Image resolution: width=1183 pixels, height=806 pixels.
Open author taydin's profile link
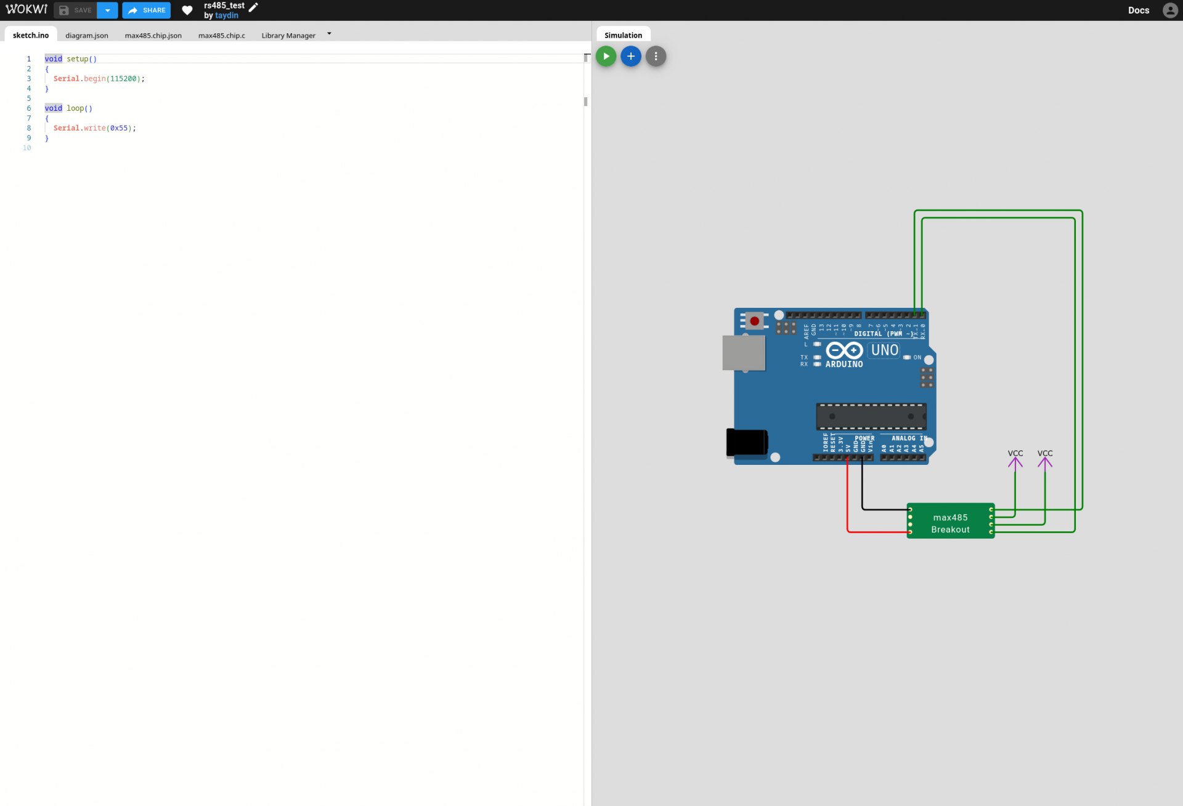(227, 15)
